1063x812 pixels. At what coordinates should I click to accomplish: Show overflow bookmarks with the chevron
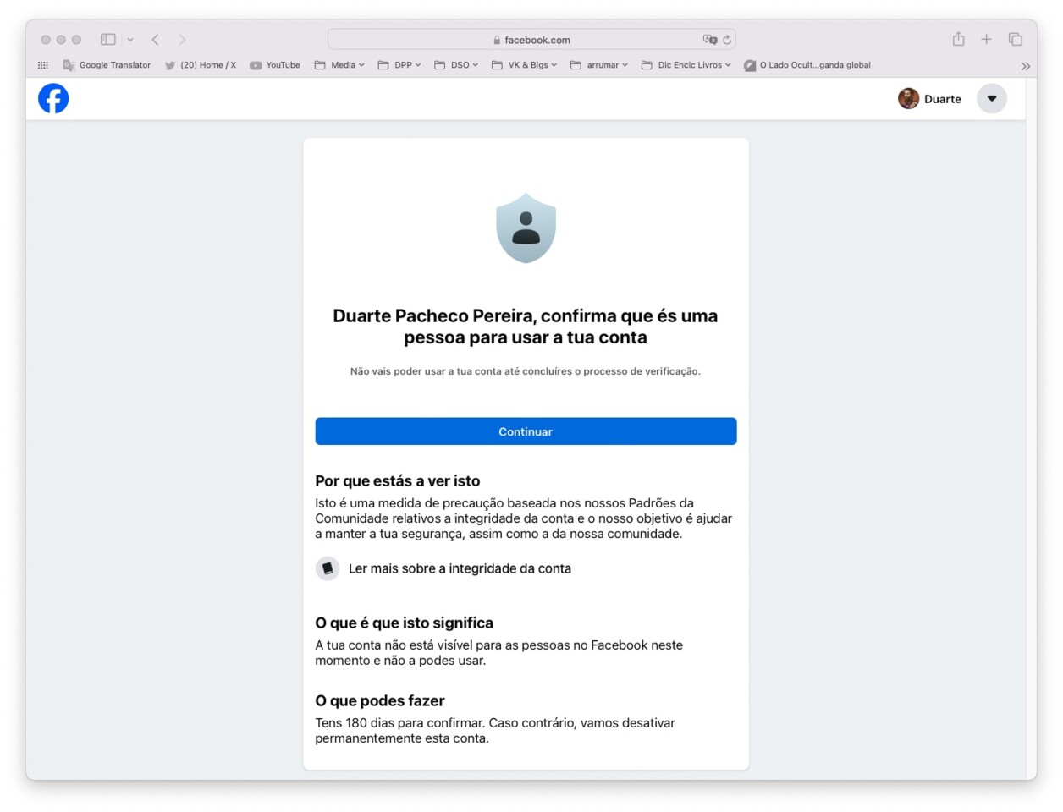pos(1026,65)
